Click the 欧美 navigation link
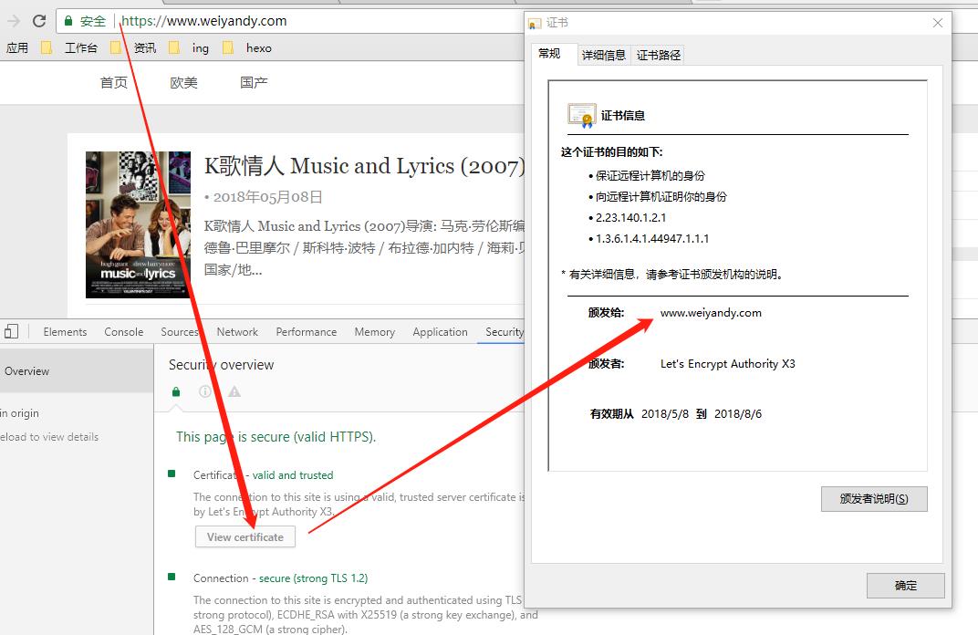 183,83
